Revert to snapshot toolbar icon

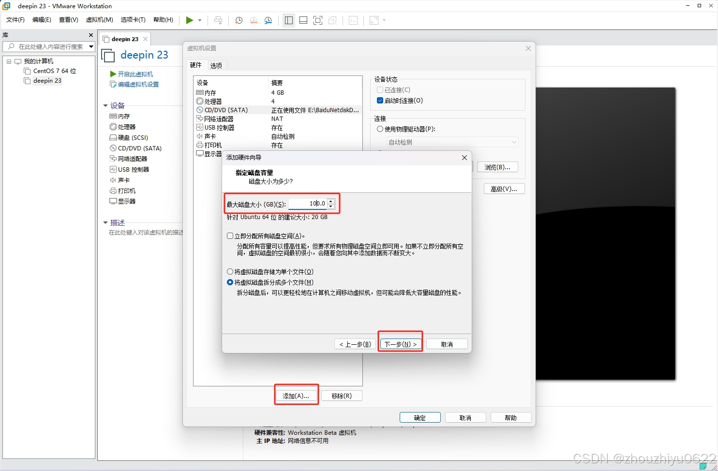pyautogui.click(x=254, y=20)
